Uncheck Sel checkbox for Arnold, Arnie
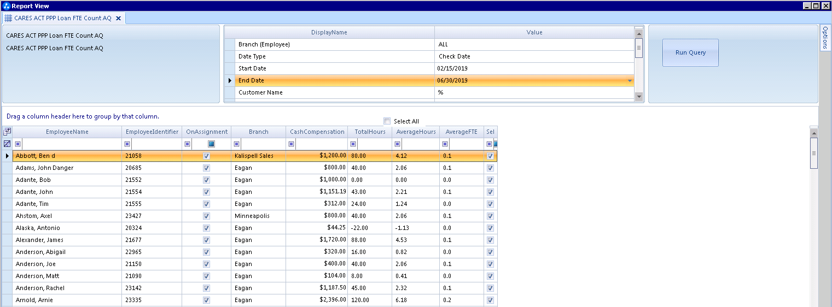The height and width of the screenshot is (307, 832). coord(490,300)
